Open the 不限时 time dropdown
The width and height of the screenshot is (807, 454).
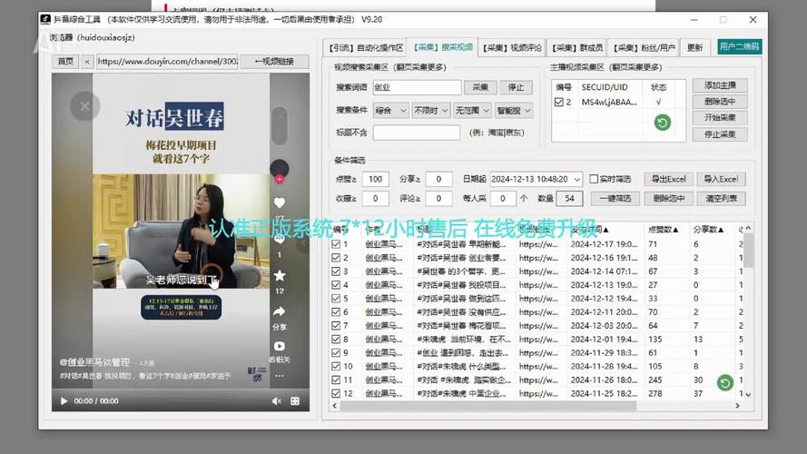[x=431, y=111]
